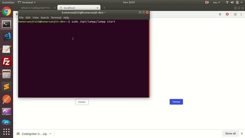Open a new Chrome tab
This screenshot has height=138, width=245.
coord(105,8)
